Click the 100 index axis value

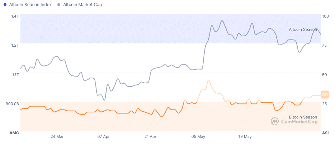click(x=325, y=16)
